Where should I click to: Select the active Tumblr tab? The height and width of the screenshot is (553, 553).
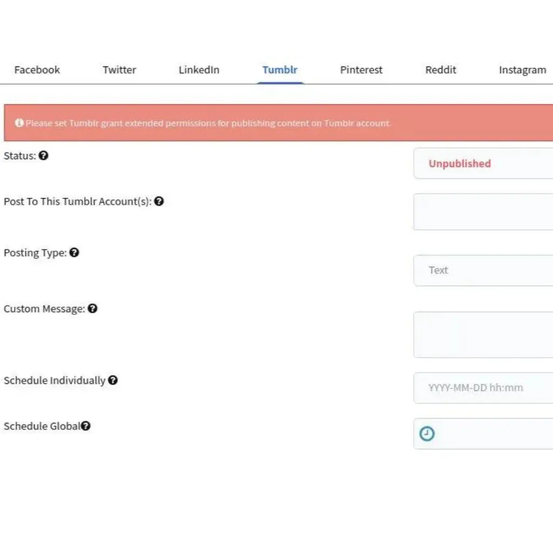click(280, 70)
